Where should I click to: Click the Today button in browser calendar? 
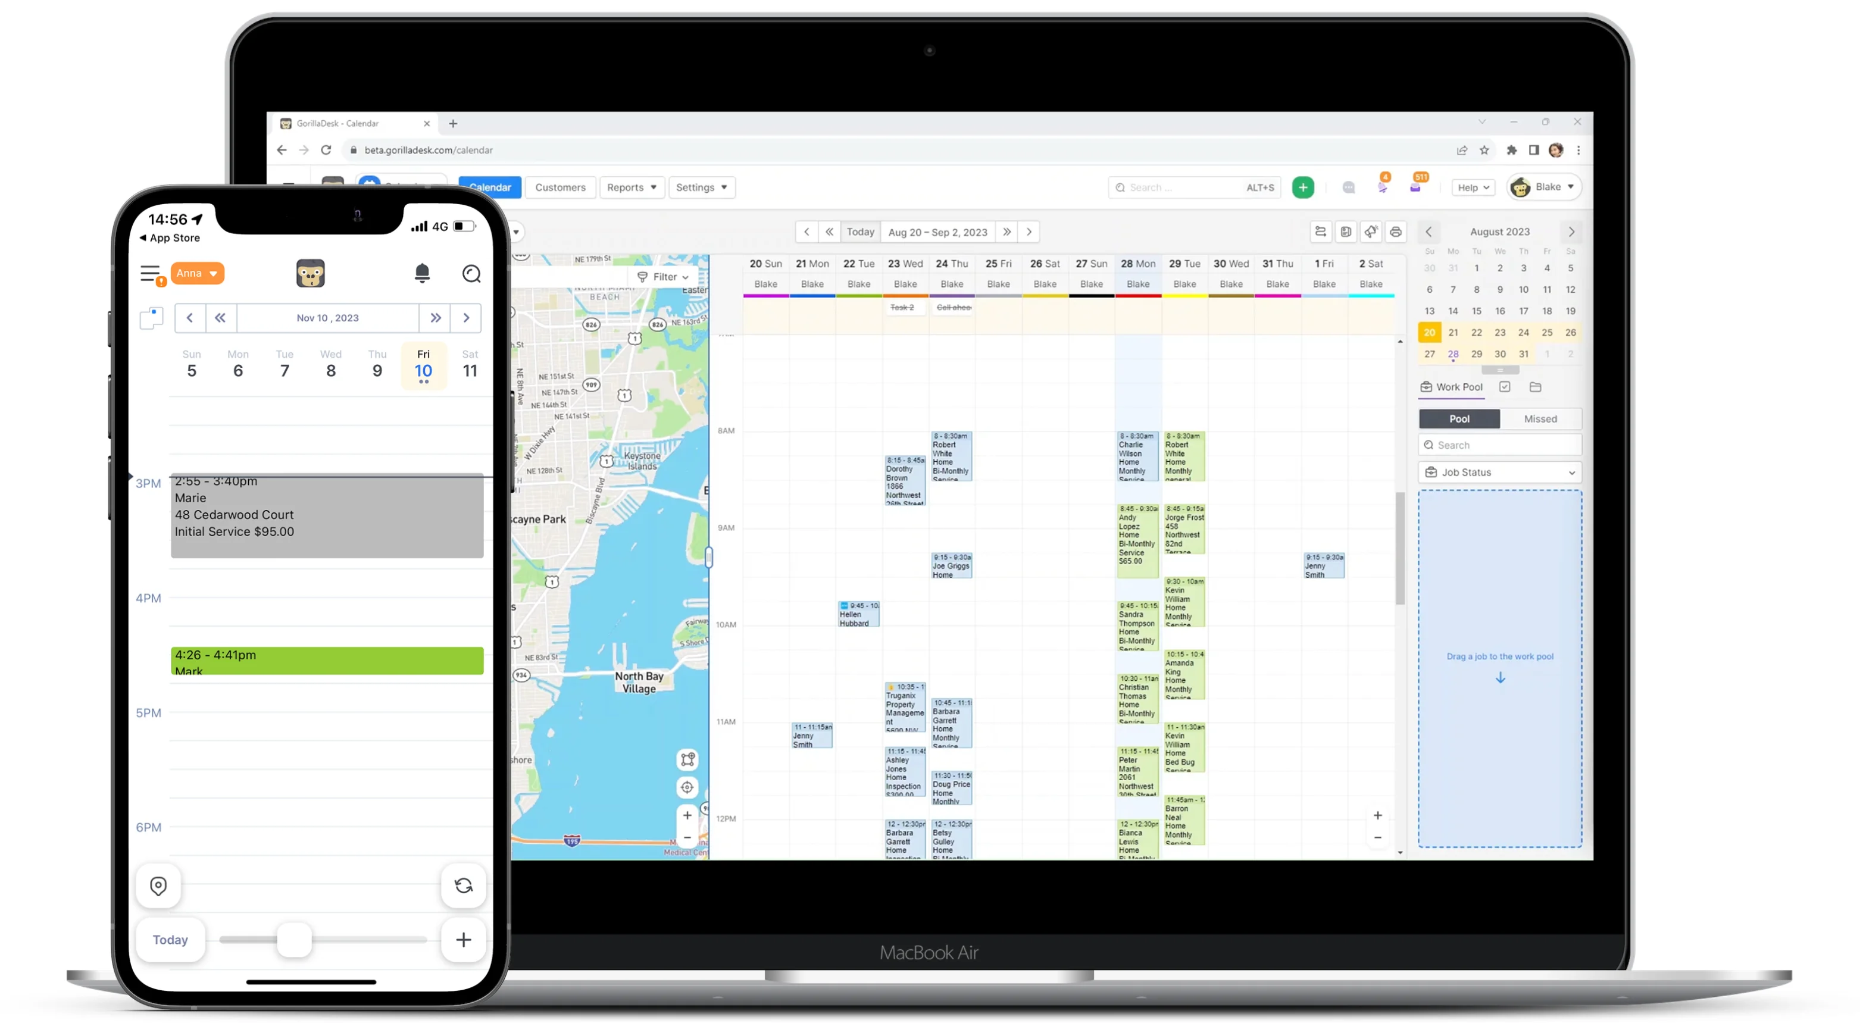tap(860, 233)
